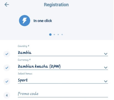Select the In one click registration tab
The image size is (114, 100).
(35, 21)
